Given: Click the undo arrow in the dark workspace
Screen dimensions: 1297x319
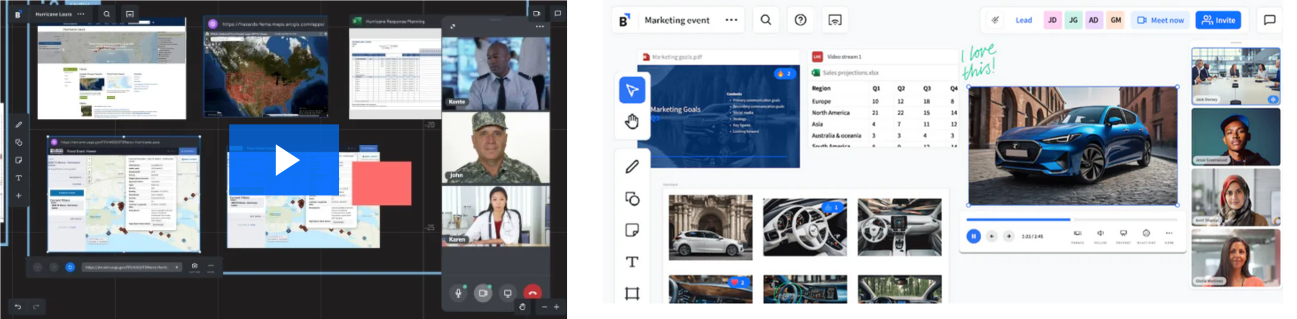Looking at the screenshot, I should [18, 306].
